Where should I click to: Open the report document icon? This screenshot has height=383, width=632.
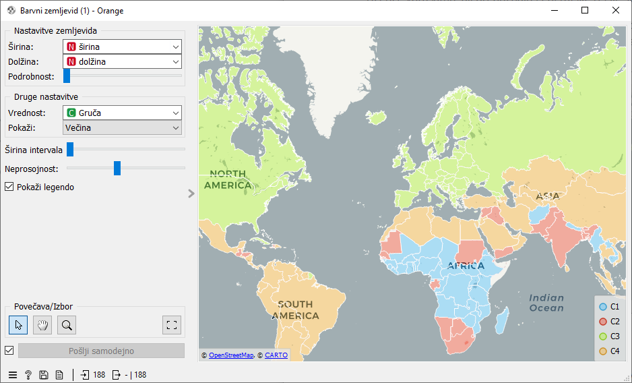[x=59, y=375]
